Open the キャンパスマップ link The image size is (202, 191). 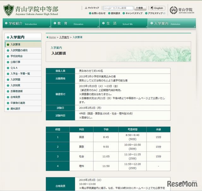pos(134,13)
